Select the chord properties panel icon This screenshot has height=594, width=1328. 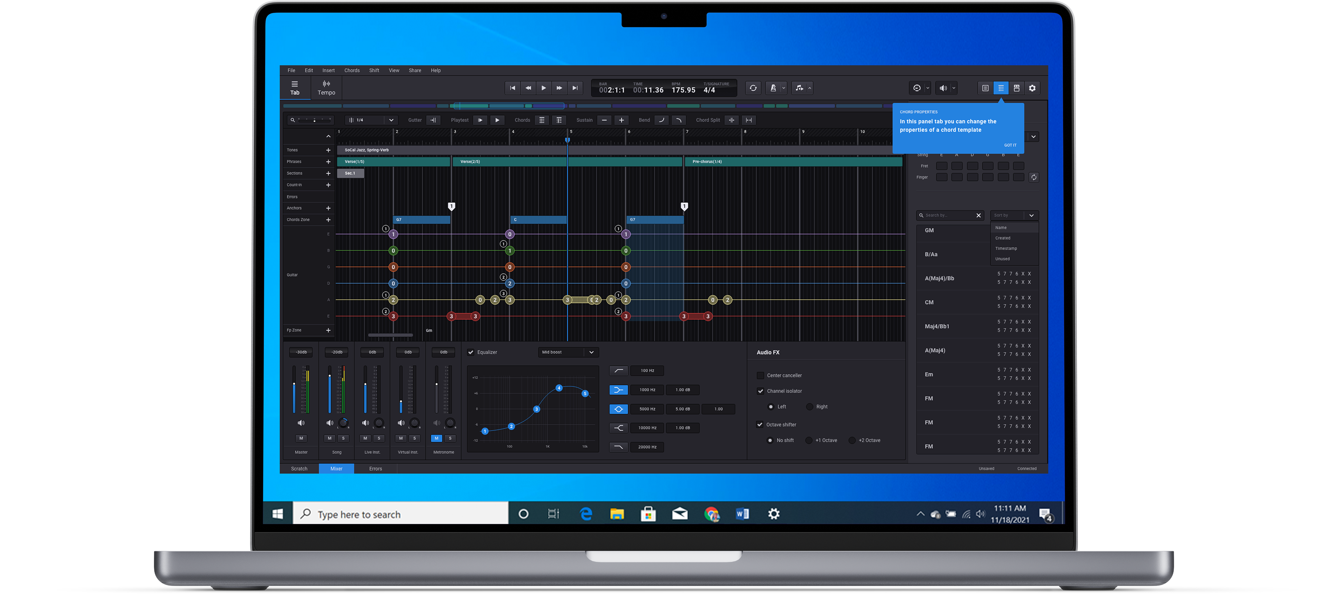[x=1000, y=88]
